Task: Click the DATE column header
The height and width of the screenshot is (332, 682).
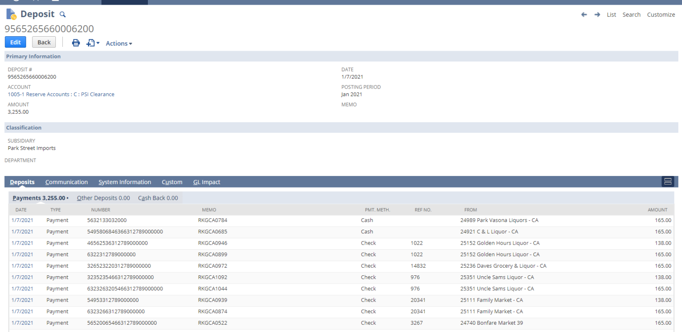Action: (21, 210)
